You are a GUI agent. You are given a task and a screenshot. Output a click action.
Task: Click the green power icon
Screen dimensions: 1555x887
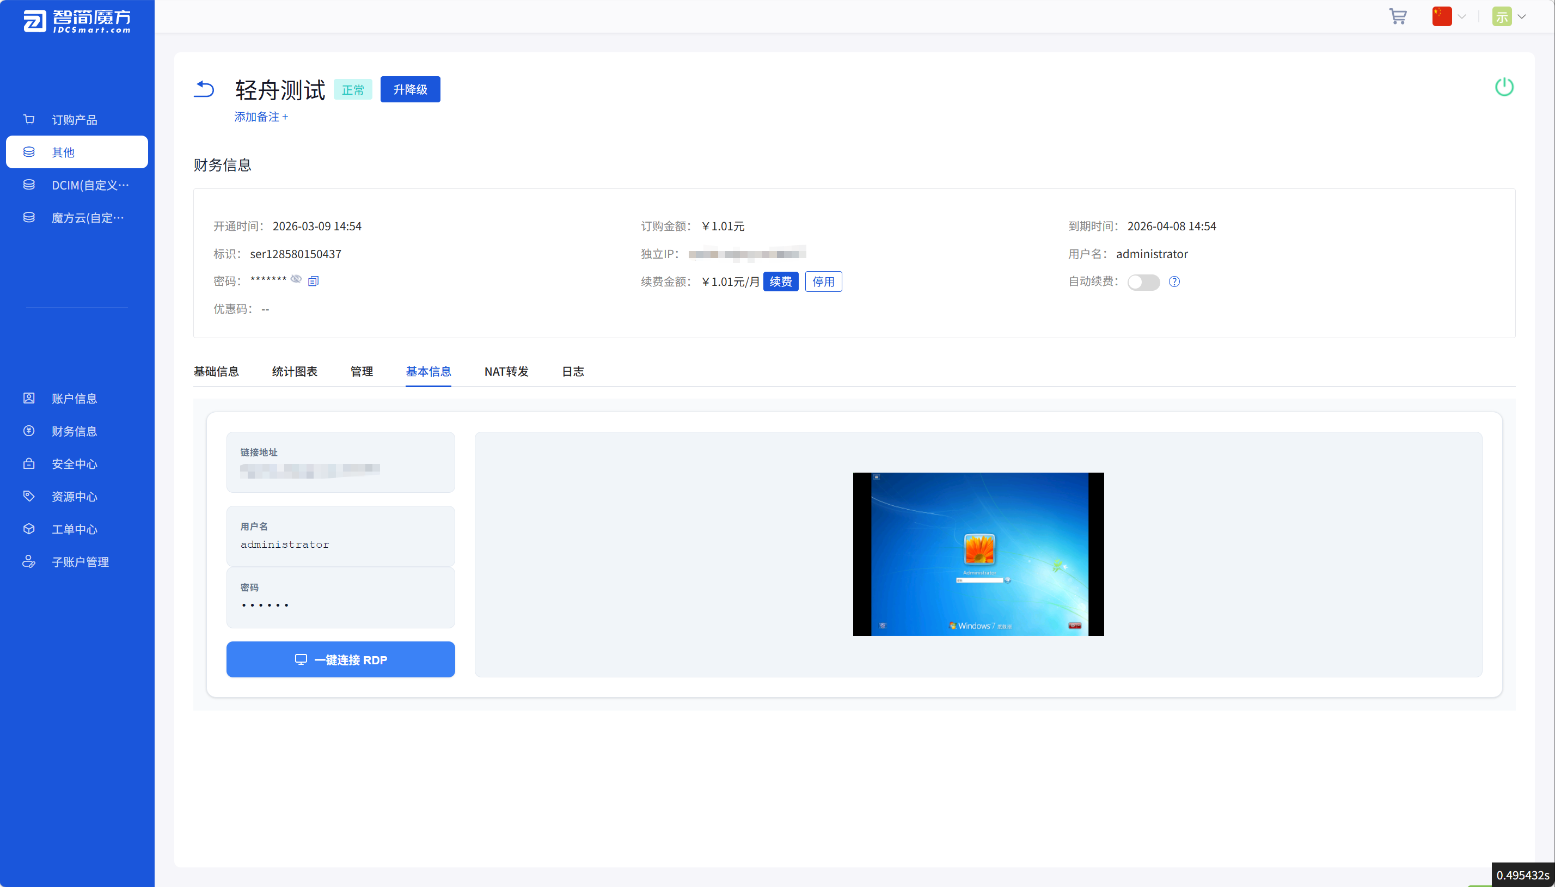coord(1504,87)
